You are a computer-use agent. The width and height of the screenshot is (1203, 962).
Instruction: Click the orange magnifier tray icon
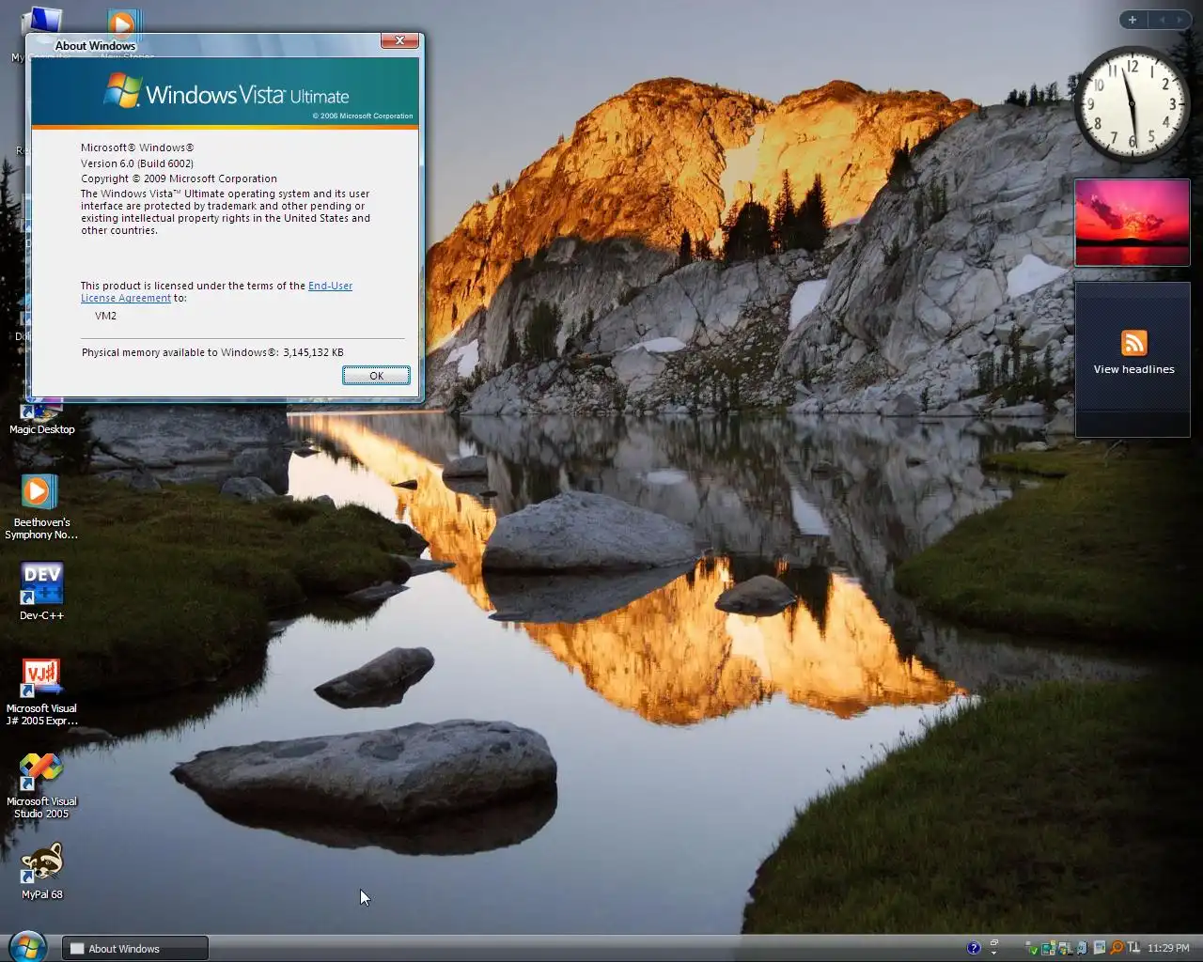[1117, 948]
